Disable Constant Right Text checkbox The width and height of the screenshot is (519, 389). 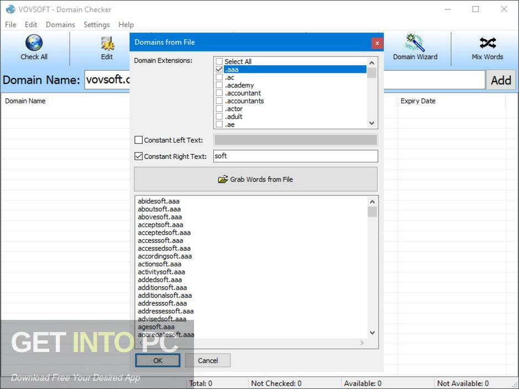tap(138, 156)
